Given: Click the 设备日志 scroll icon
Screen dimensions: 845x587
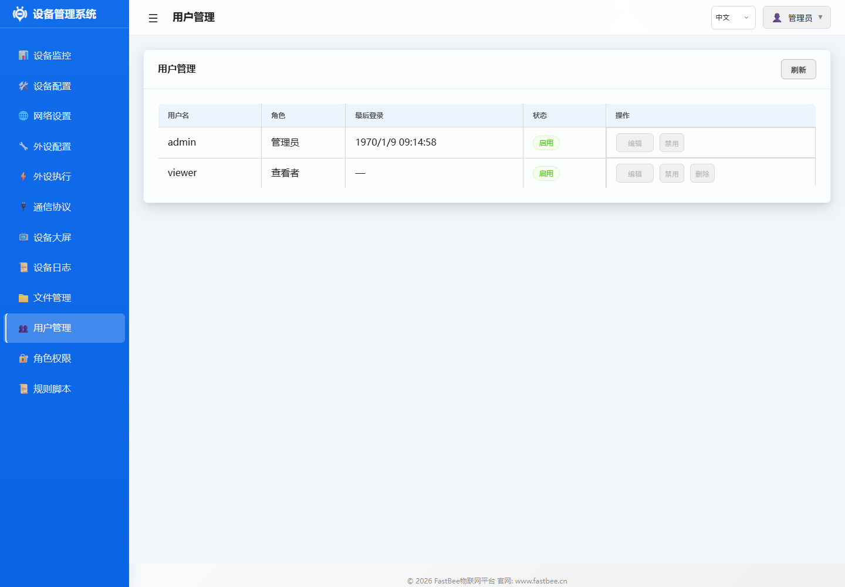Looking at the screenshot, I should point(23,267).
